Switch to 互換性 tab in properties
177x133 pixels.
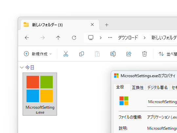point(138,88)
